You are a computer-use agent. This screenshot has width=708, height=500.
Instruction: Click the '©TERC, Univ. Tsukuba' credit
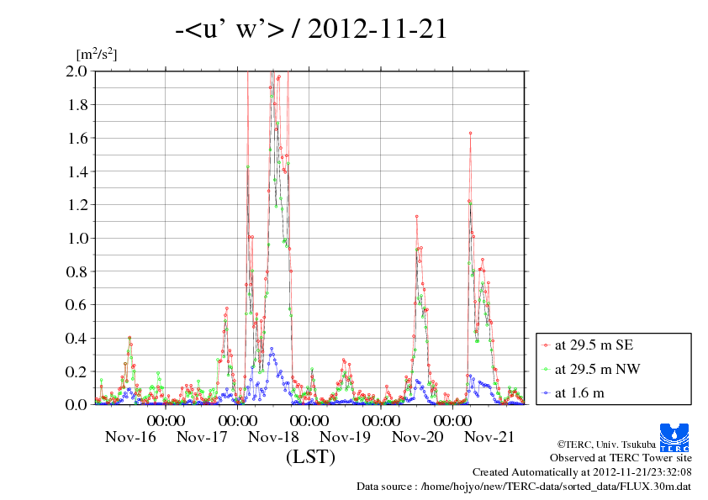point(606,444)
